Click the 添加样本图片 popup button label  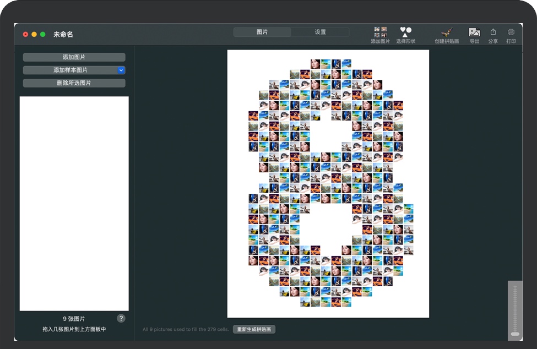[70, 70]
